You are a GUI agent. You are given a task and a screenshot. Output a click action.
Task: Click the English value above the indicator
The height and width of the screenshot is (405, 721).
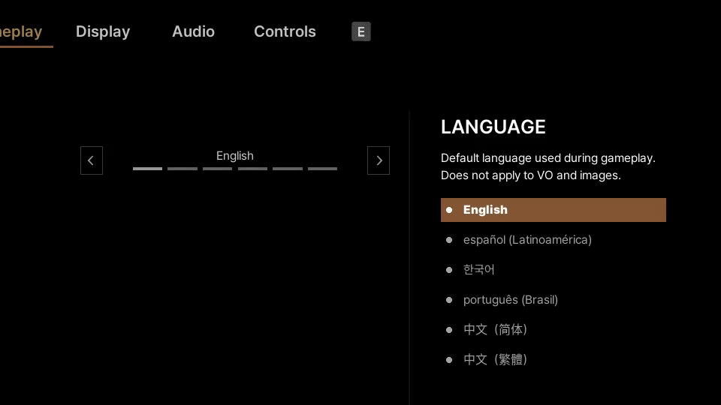pyautogui.click(x=235, y=156)
